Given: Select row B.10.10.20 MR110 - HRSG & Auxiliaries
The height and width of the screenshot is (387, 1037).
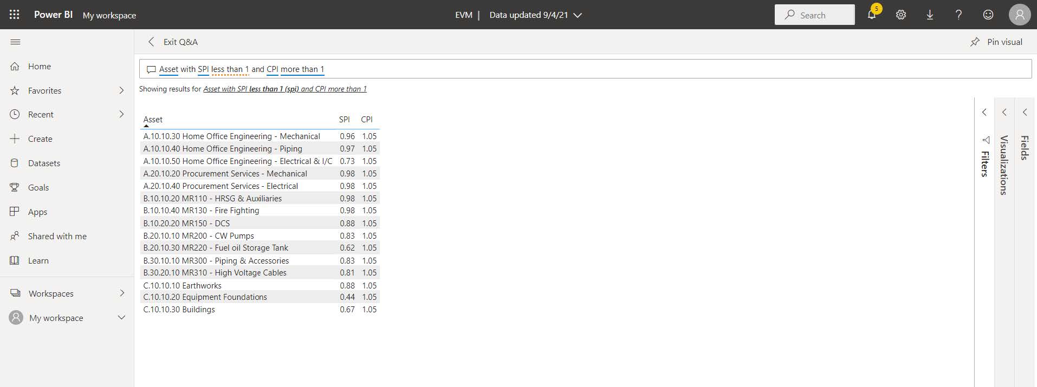Looking at the screenshot, I should point(260,198).
